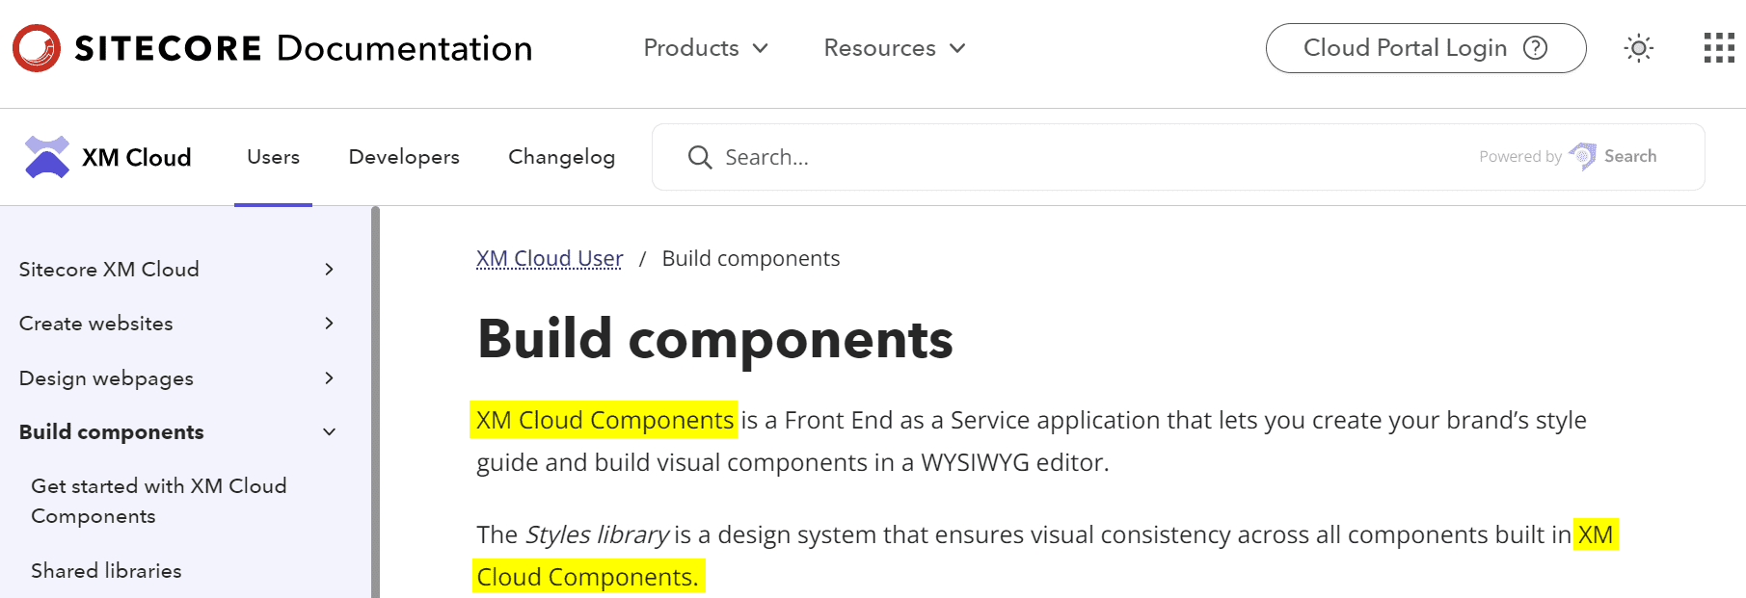Viewport: 1746px width, 598px height.
Task: Click the help question mark icon
Action: pos(1535,48)
